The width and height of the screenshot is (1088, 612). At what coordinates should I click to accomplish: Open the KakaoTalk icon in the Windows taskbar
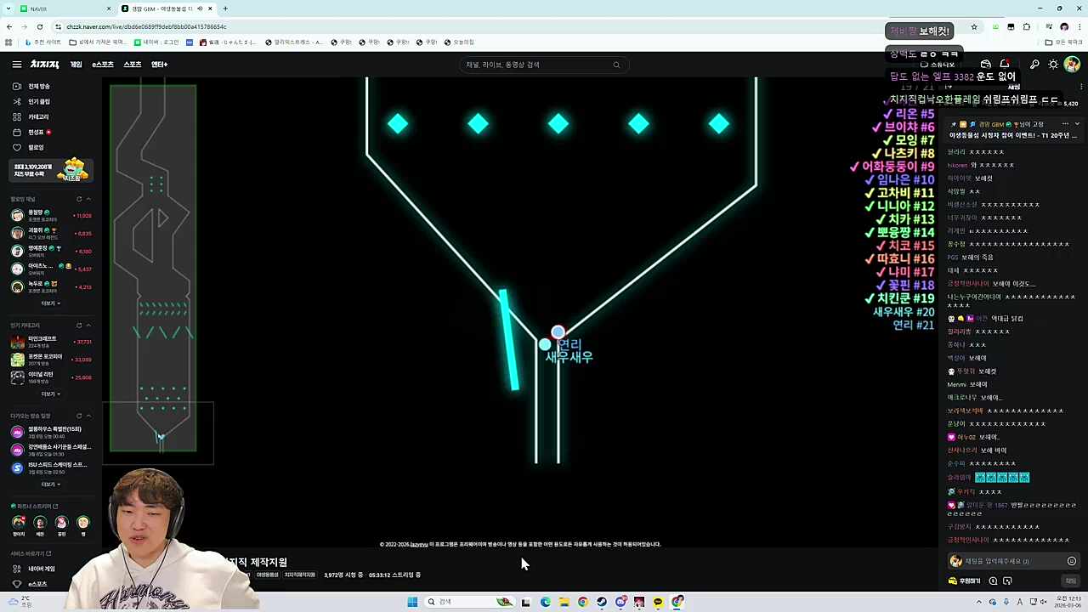tap(658, 602)
